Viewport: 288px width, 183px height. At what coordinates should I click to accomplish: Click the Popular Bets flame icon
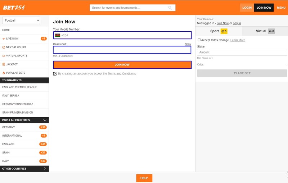click(x=4, y=73)
